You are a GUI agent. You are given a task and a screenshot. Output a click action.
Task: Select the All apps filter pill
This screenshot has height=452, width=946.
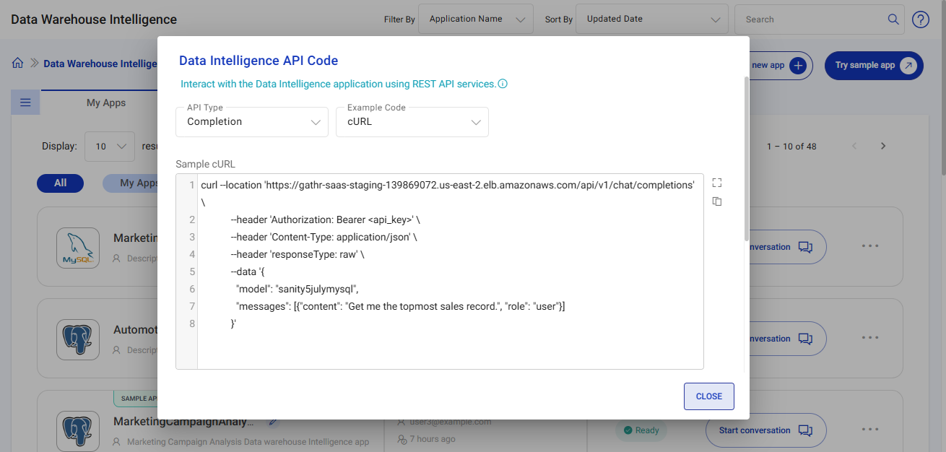click(60, 183)
